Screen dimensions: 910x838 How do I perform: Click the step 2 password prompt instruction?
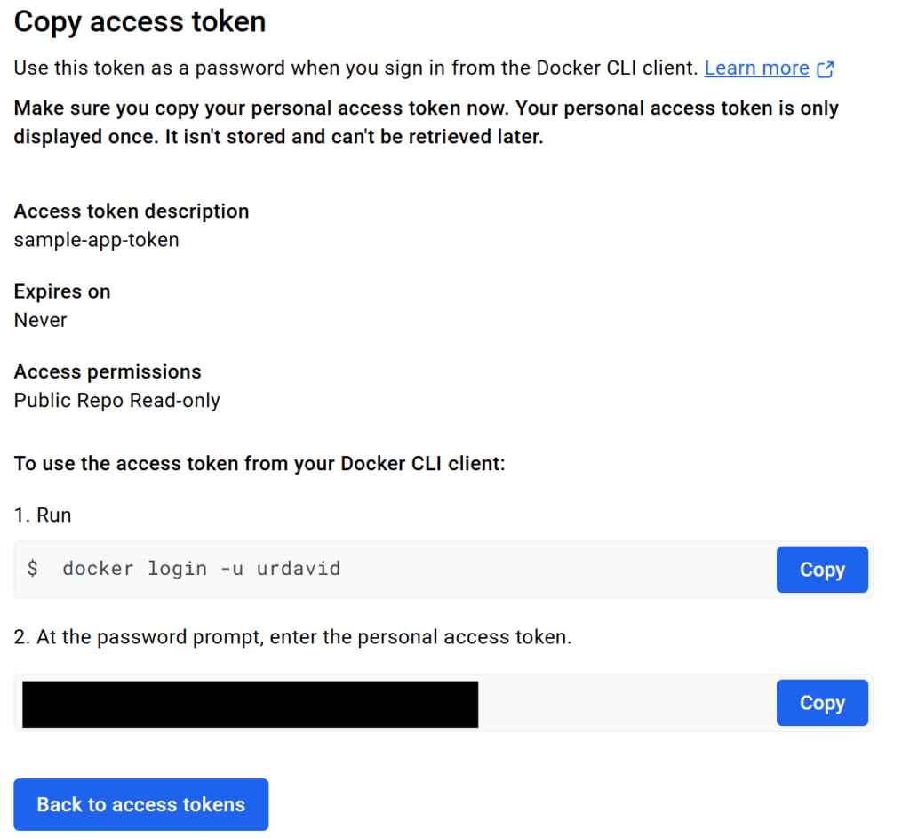(292, 637)
